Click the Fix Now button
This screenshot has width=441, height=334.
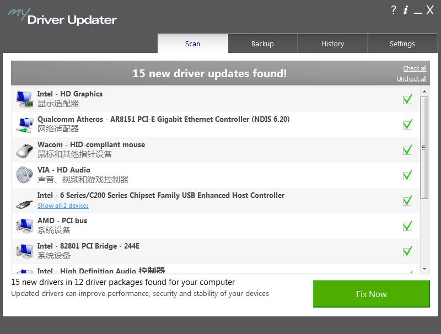pos(371,294)
